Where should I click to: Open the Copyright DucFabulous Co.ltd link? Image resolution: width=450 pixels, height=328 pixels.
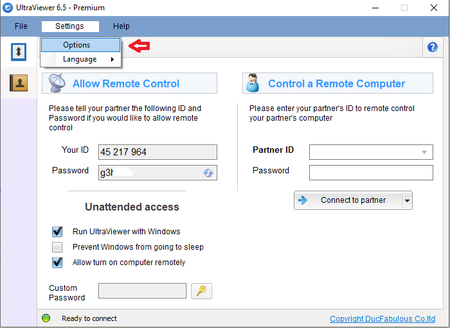click(x=382, y=319)
